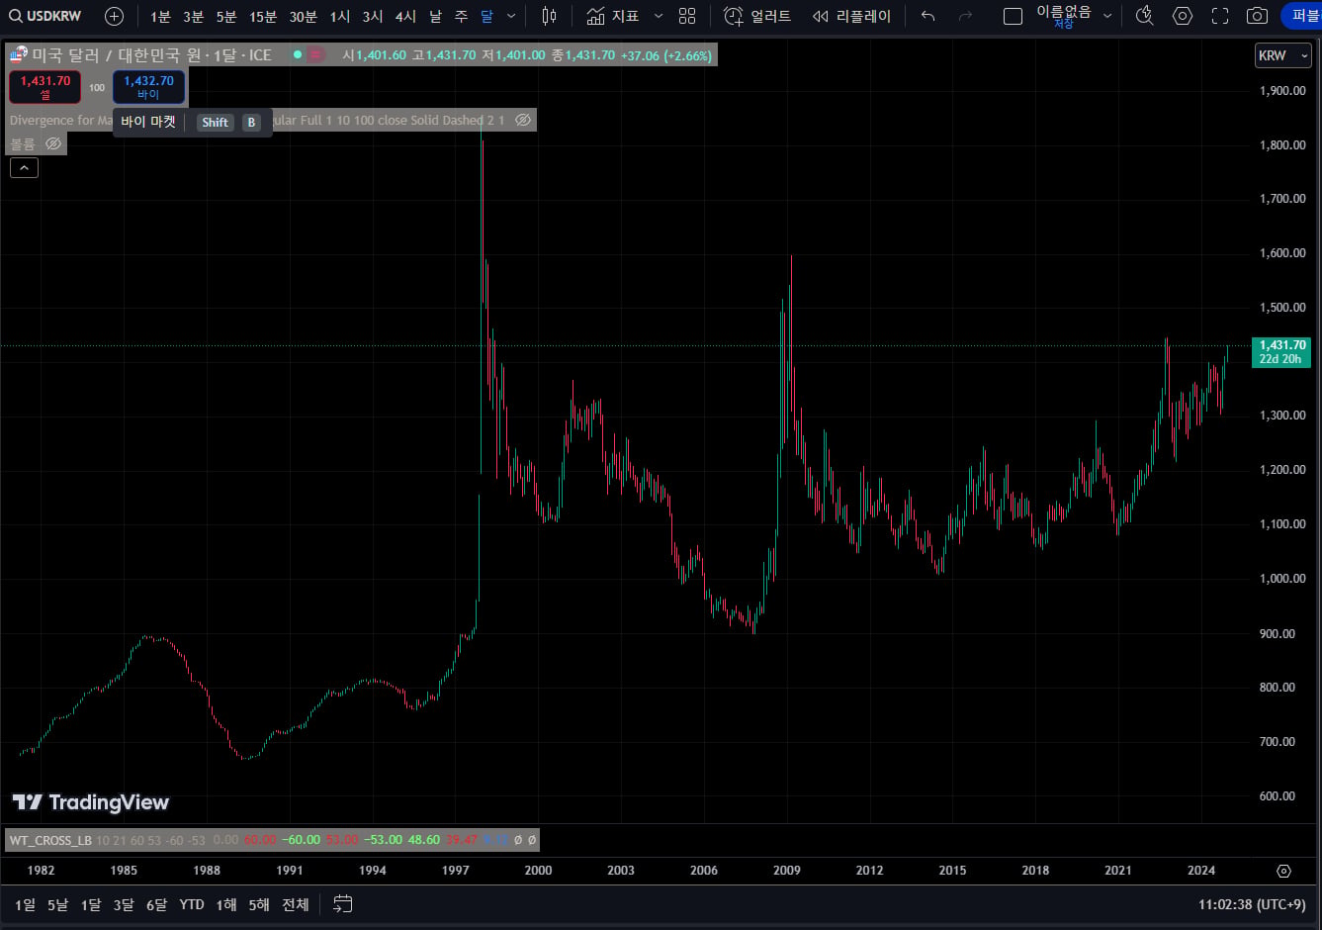
Task: Open chart settings gear icon in toolbar
Action: [x=1182, y=16]
